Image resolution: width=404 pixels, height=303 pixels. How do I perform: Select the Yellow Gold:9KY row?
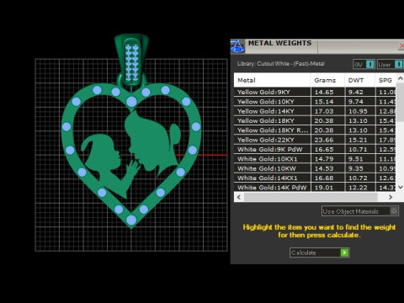pos(315,92)
